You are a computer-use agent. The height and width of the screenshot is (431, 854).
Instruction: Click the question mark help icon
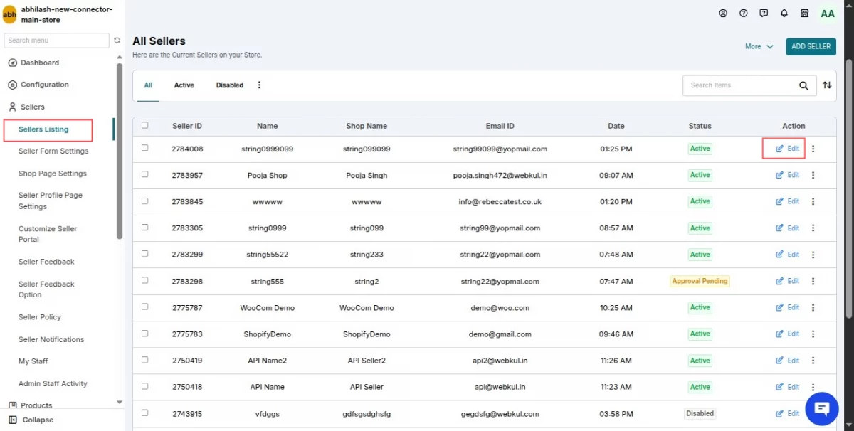point(744,13)
